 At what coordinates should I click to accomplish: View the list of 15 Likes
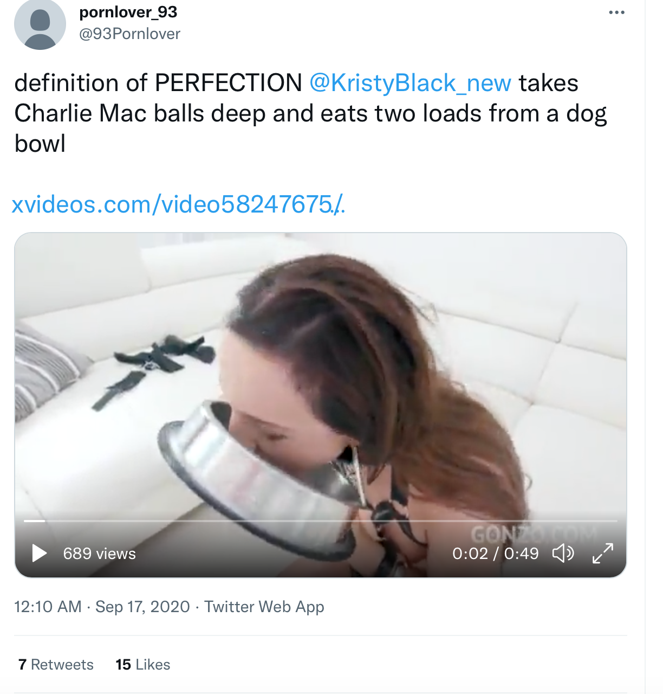[143, 665]
